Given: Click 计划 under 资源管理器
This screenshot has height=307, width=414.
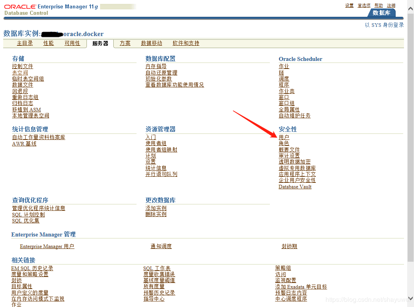Looking at the screenshot, I should (151, 156).
